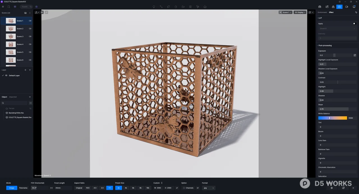Select Scene 5 in scene list

tap(16, 52)
